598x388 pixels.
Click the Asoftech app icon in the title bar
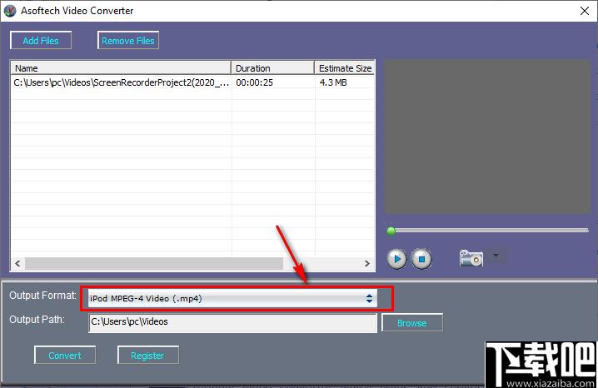(x=10, y=11)
